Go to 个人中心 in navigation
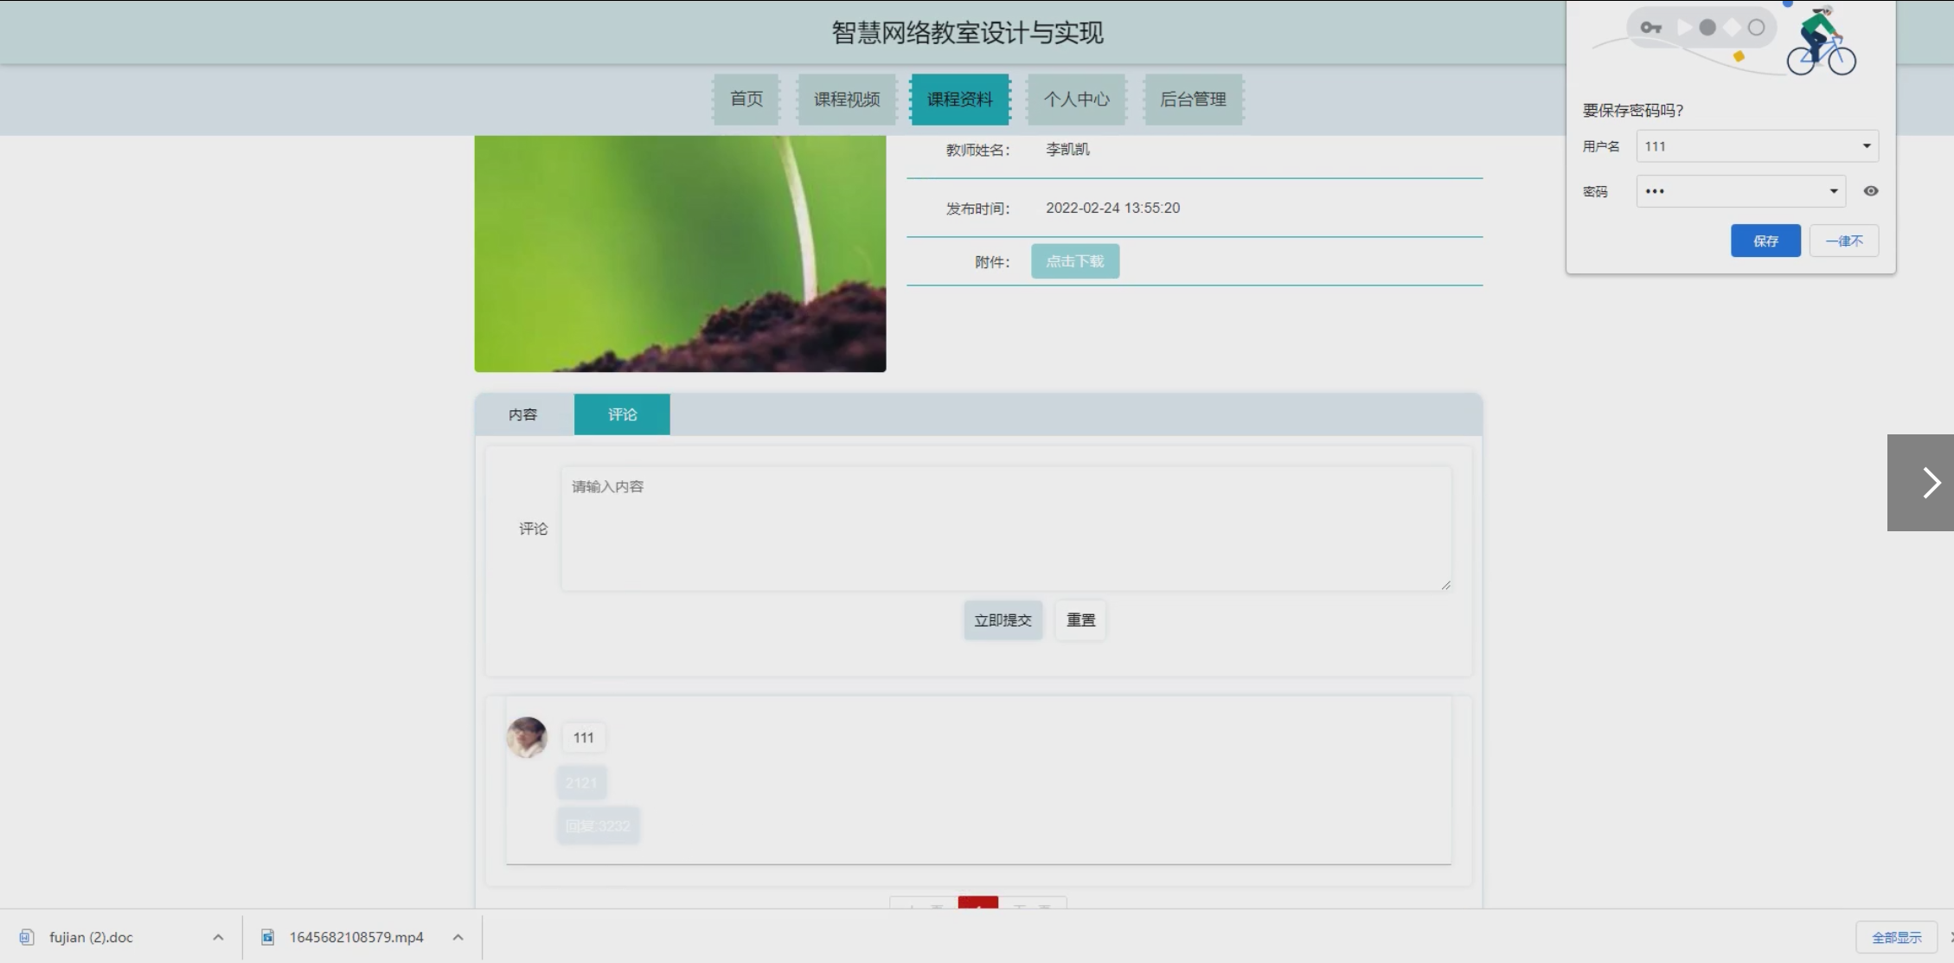 click(x=1076, y=100)
